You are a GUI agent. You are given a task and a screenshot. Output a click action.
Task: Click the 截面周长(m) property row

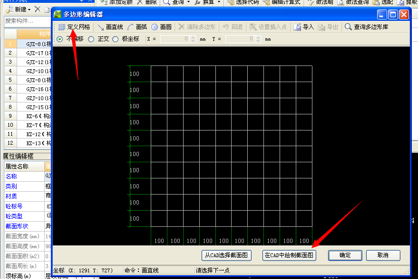pos(28,266)
